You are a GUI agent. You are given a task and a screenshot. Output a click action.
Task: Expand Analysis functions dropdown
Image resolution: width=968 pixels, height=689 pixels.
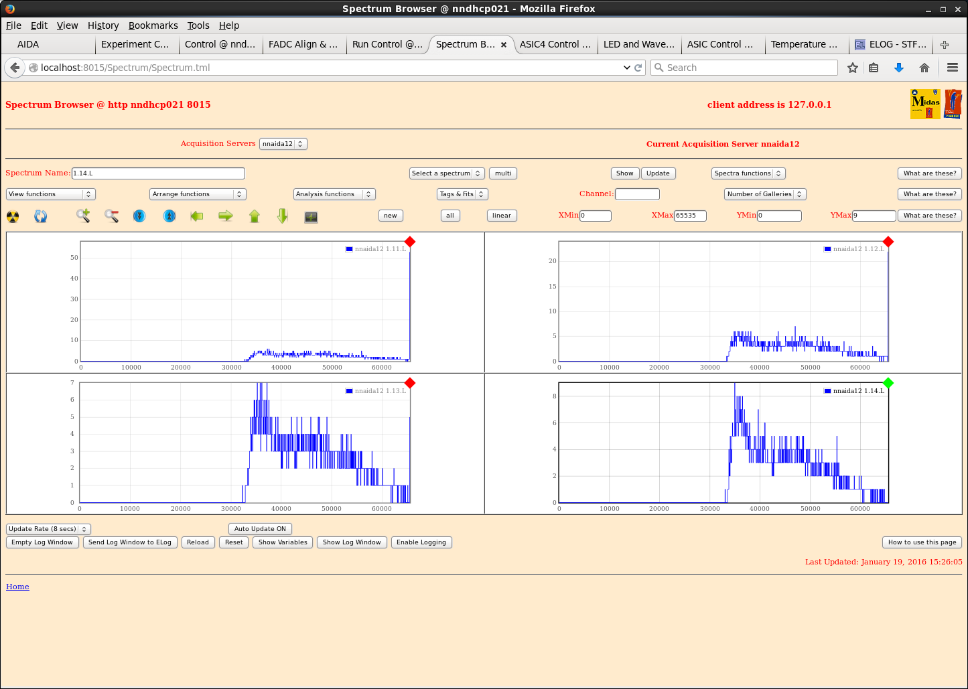[x=334, y=194]
